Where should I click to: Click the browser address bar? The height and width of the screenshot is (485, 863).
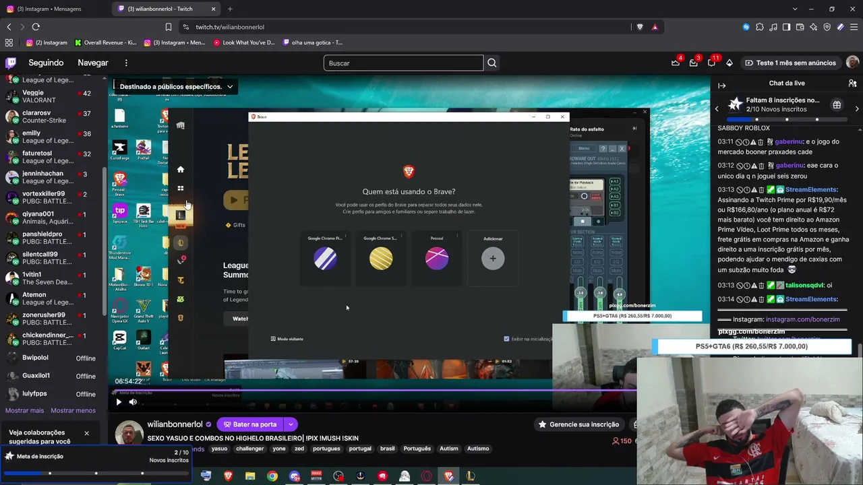[405, 27]
